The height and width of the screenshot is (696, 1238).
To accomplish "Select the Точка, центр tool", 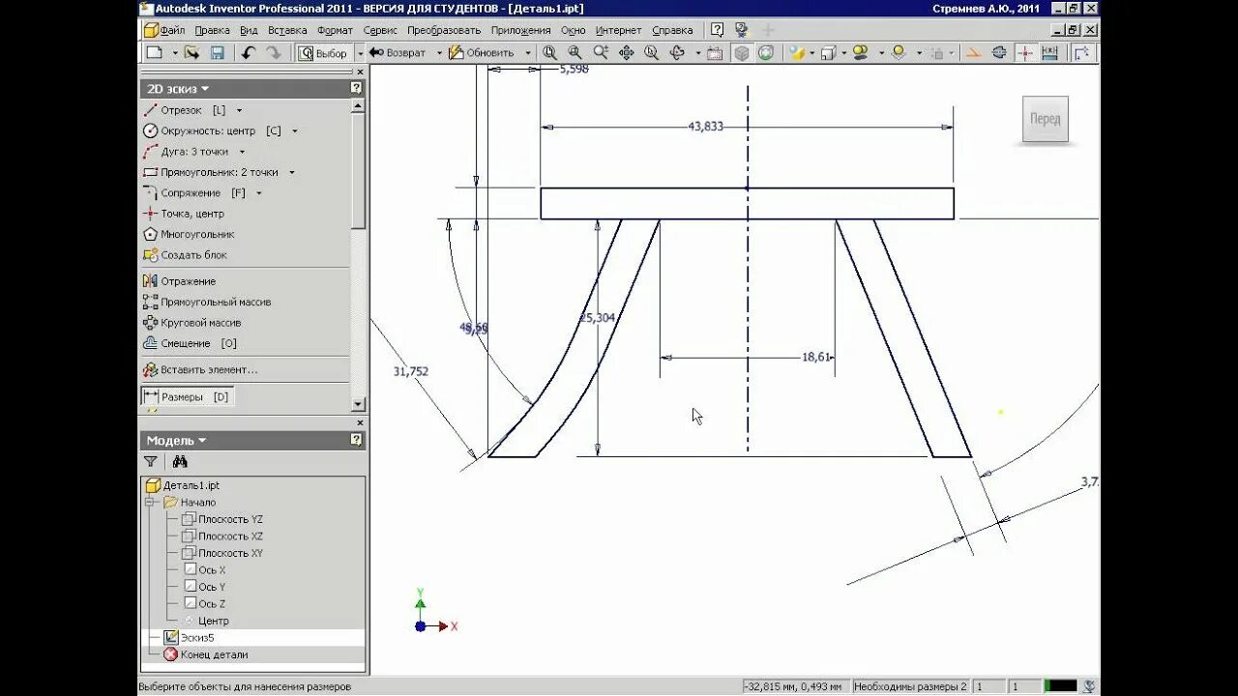I will [184, 214].
